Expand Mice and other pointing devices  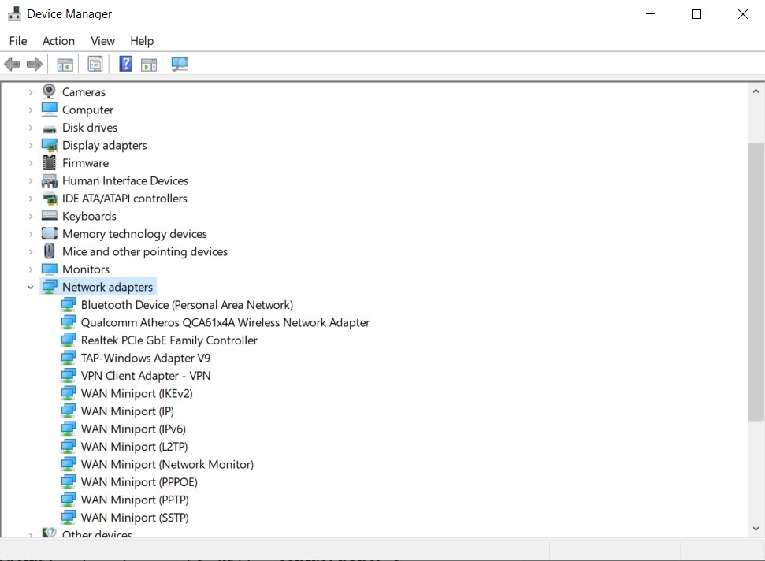30,251
